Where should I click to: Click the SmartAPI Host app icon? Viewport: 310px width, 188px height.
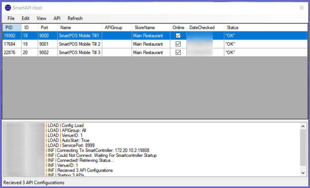8,8
